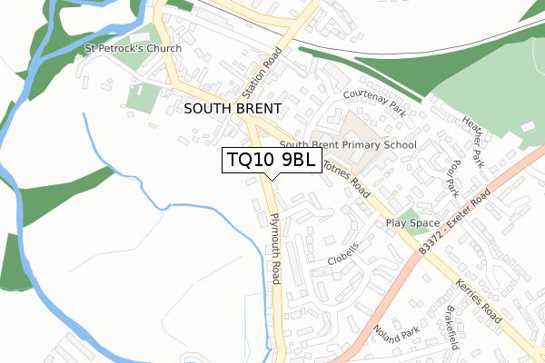Click the Noland Park street label

click(x=396, y=334)
